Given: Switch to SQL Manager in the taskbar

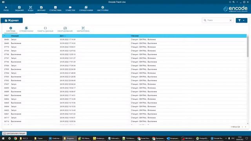Looking at the screenshot, I should click(x=84, y=138).
